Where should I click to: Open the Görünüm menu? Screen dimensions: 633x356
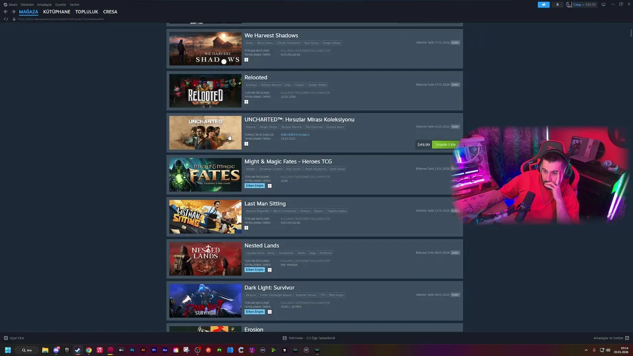click(x=27, y=4)
